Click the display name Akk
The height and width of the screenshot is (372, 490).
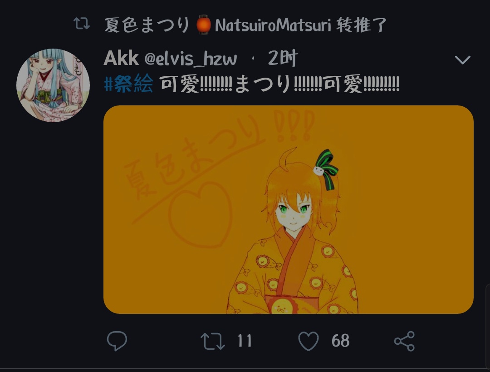(x=121, y=58)
